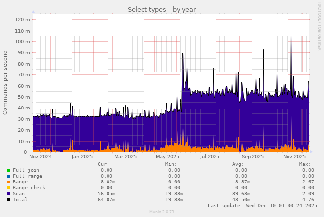Click the 'Commands per second' axis label
The width and height of the screenshot is (324, 217).
(x=5, y=82)
